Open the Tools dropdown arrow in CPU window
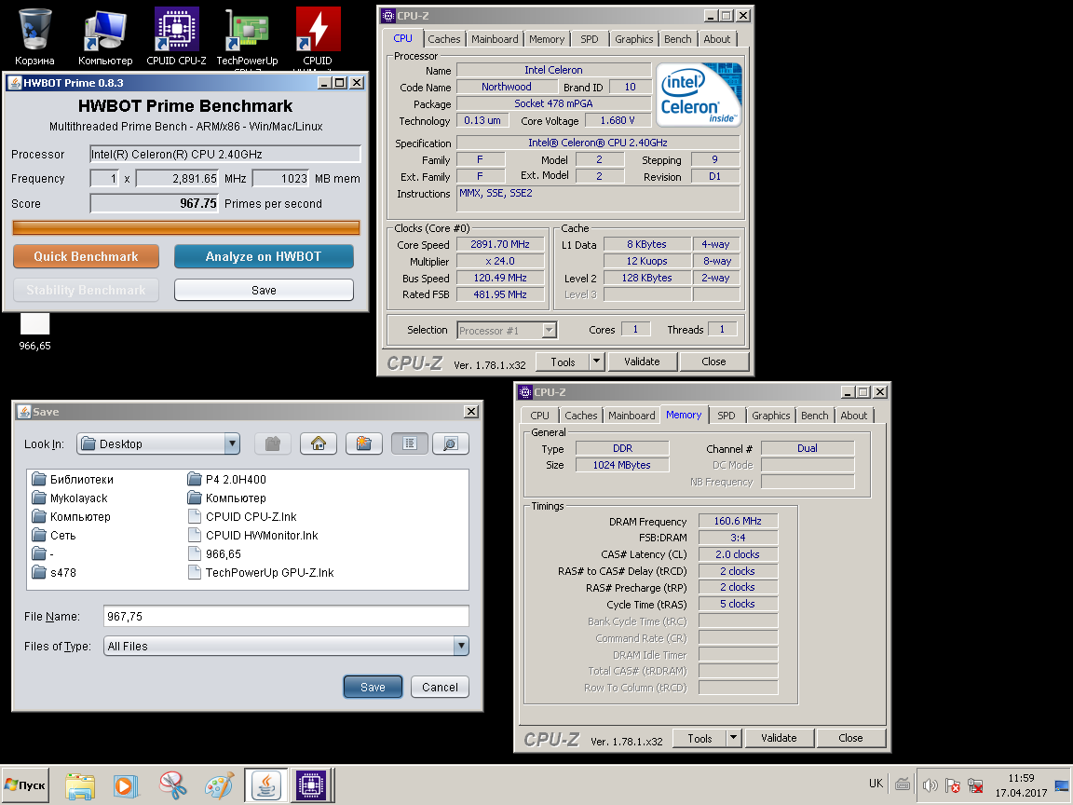The image size is (1073, 805). [x=597, y=362]
